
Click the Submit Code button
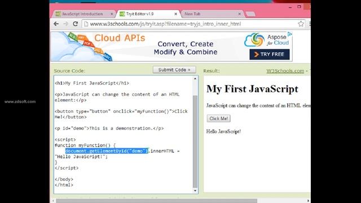174,70
